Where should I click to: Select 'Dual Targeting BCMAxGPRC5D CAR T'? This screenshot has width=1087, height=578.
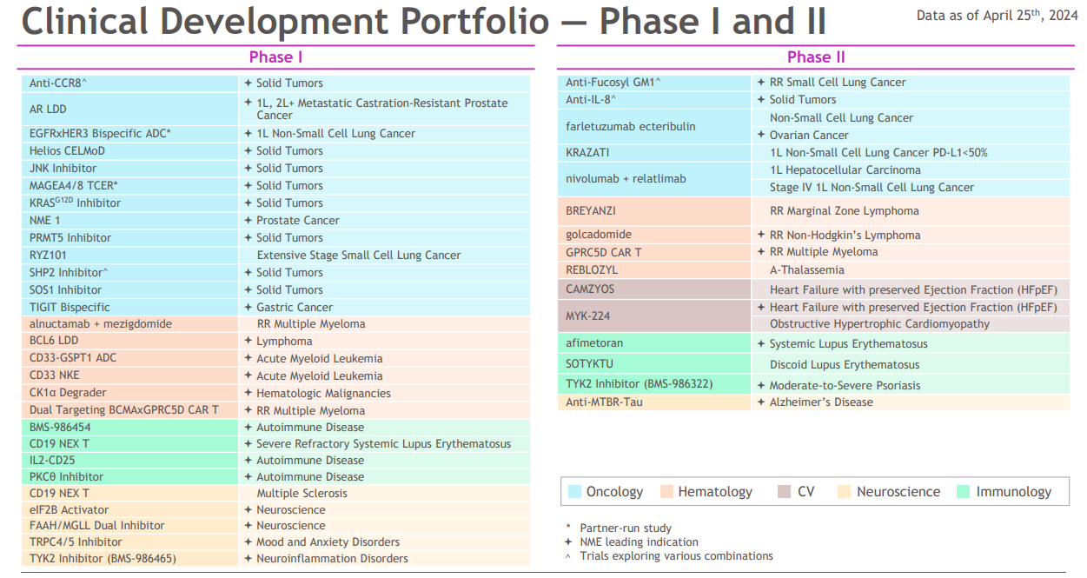tap(124, 411)
